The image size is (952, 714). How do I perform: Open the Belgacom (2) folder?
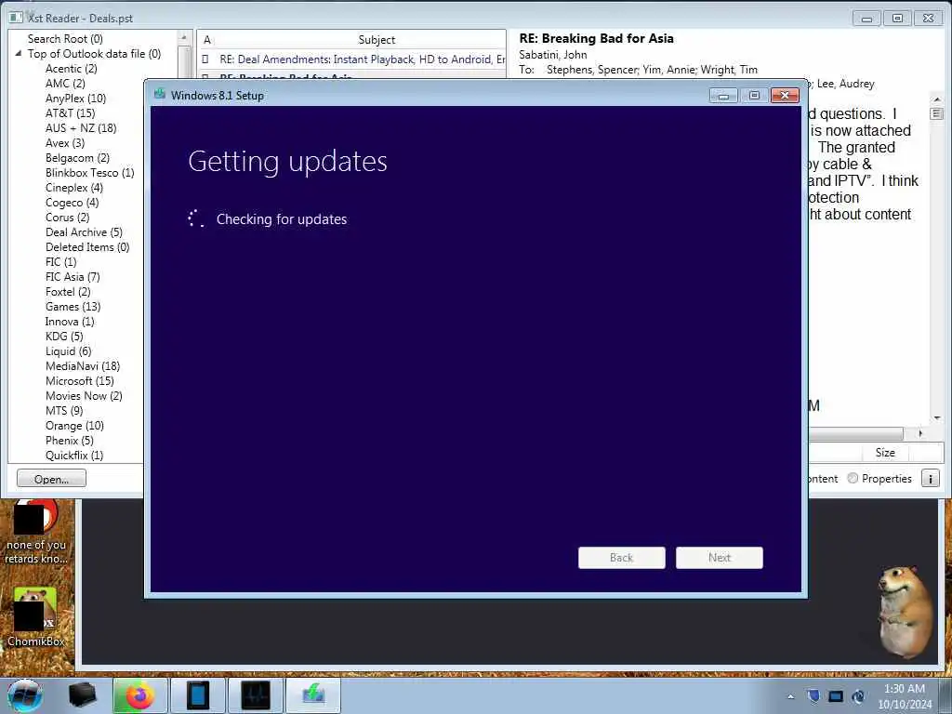pos(77,158)
